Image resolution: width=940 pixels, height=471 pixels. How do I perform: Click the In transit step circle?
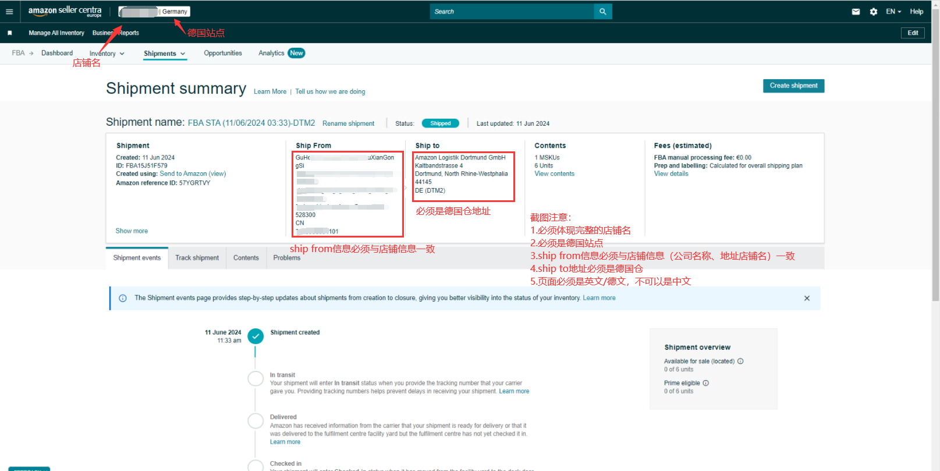coord(256,378)
